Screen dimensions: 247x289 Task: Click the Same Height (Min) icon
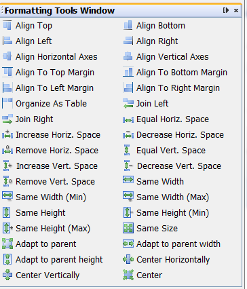[x=128, y=212]
